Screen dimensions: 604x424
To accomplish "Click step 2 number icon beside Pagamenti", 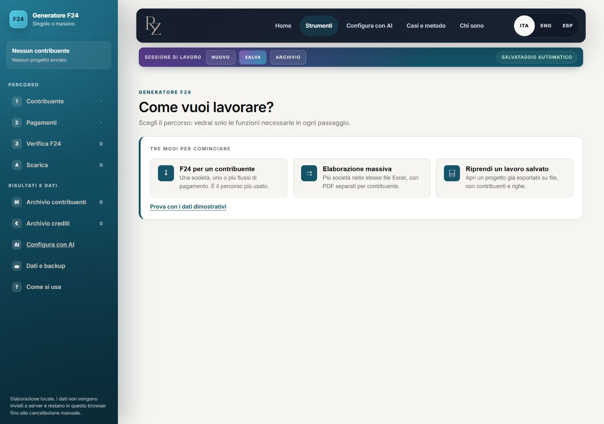I will [17, 122].
